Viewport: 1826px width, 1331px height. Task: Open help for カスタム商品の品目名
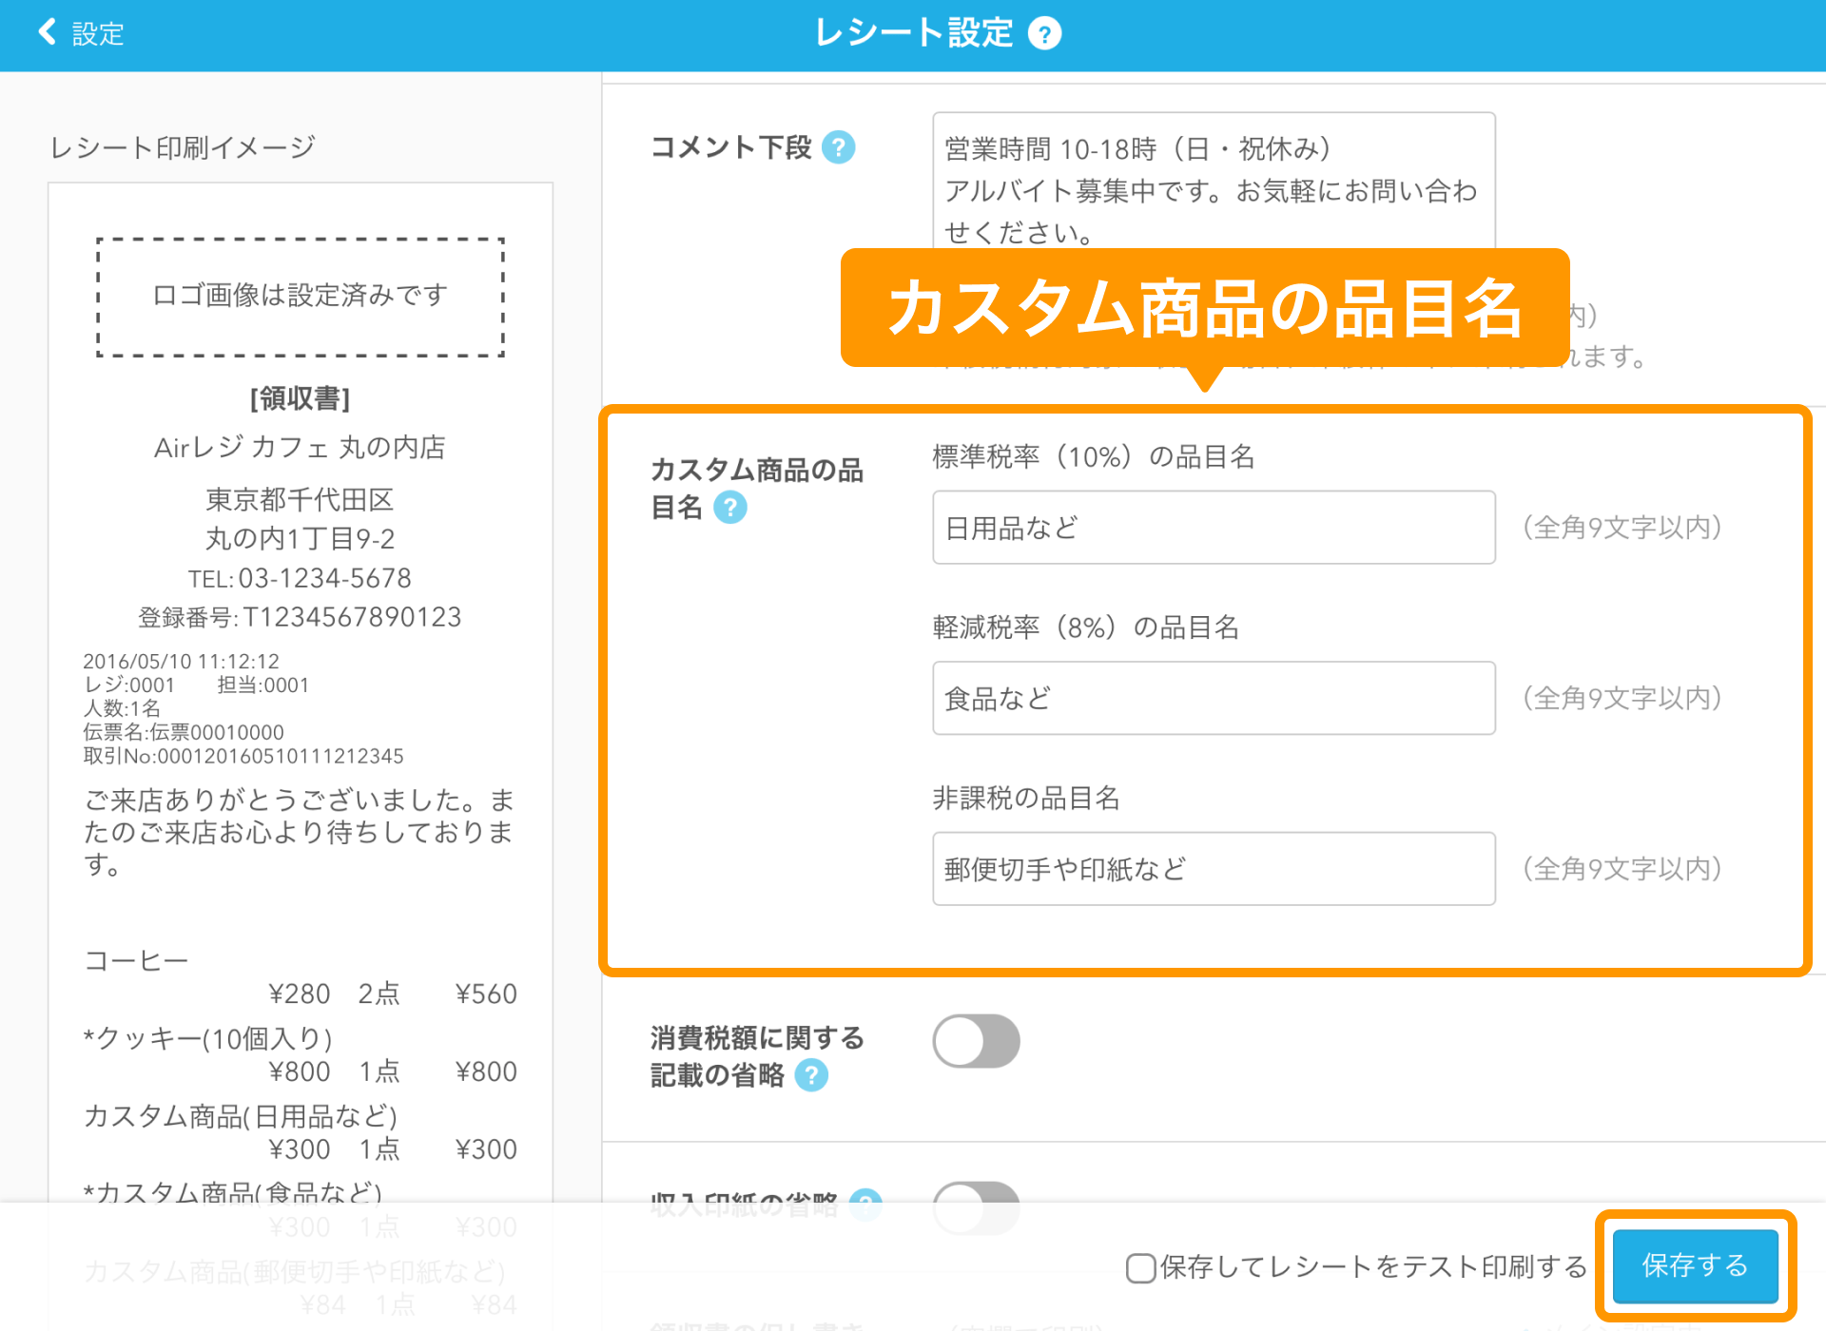tap(729, 509)
